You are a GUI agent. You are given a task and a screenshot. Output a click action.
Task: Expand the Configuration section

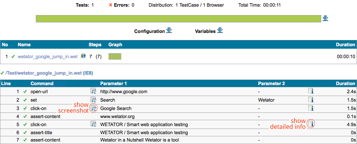point(169,30)
